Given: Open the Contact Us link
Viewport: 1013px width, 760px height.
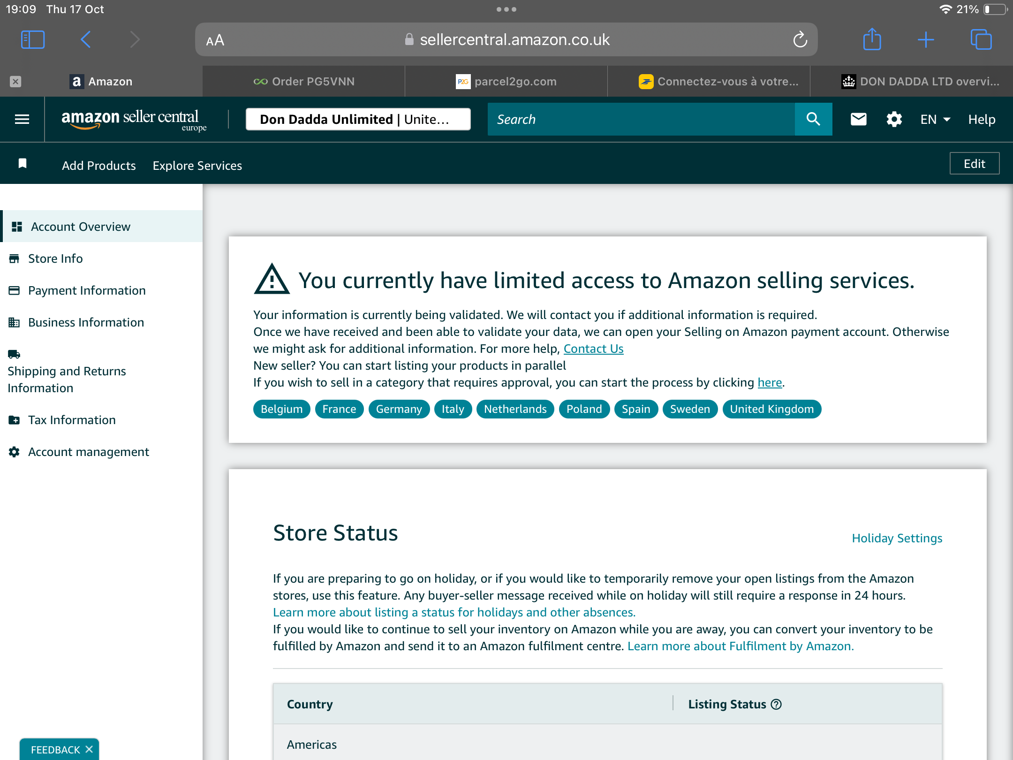Looking at the screenshot, I should 593,349.
